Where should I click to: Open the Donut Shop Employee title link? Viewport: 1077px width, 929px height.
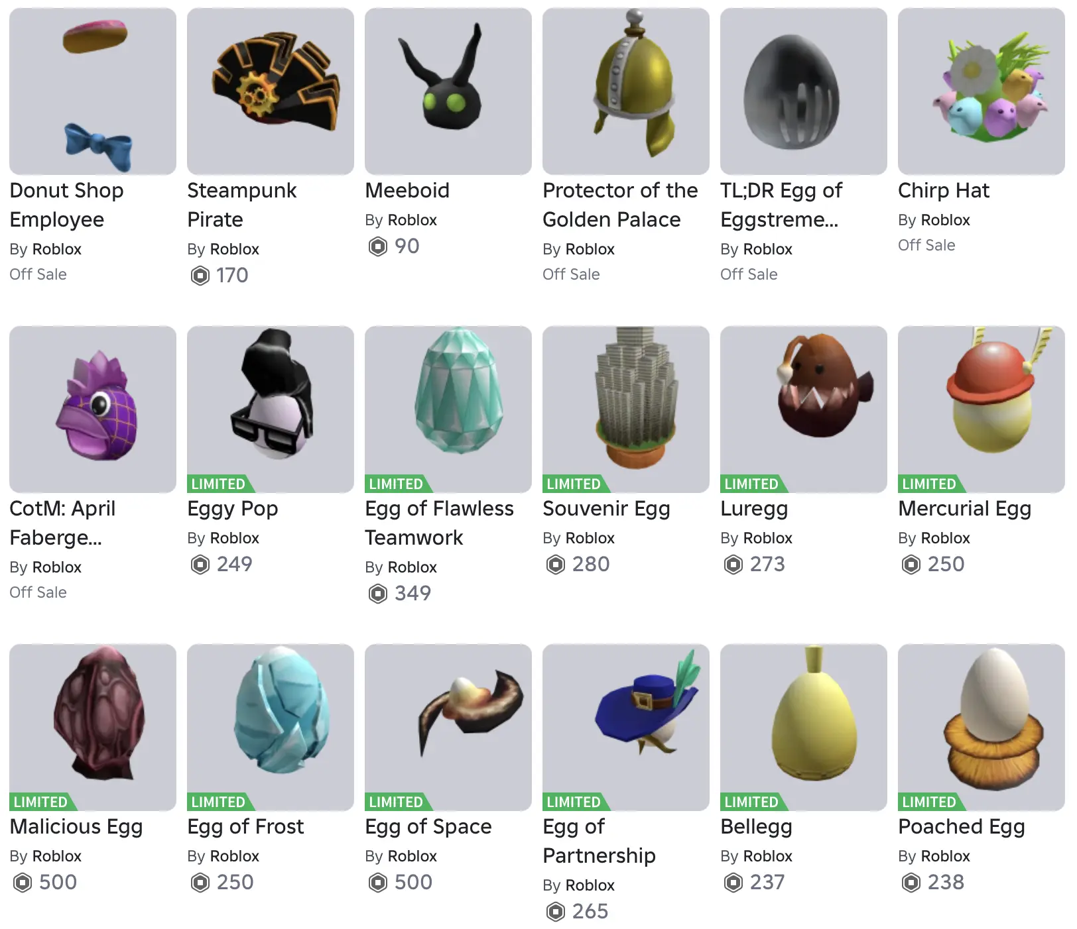[x=66, y=205]
